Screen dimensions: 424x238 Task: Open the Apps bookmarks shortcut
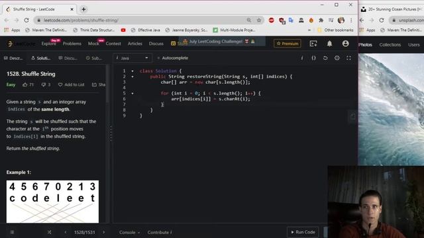[x=12, y=30]
